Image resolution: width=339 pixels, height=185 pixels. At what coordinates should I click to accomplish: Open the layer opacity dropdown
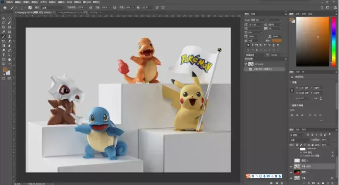click(329, 140)
